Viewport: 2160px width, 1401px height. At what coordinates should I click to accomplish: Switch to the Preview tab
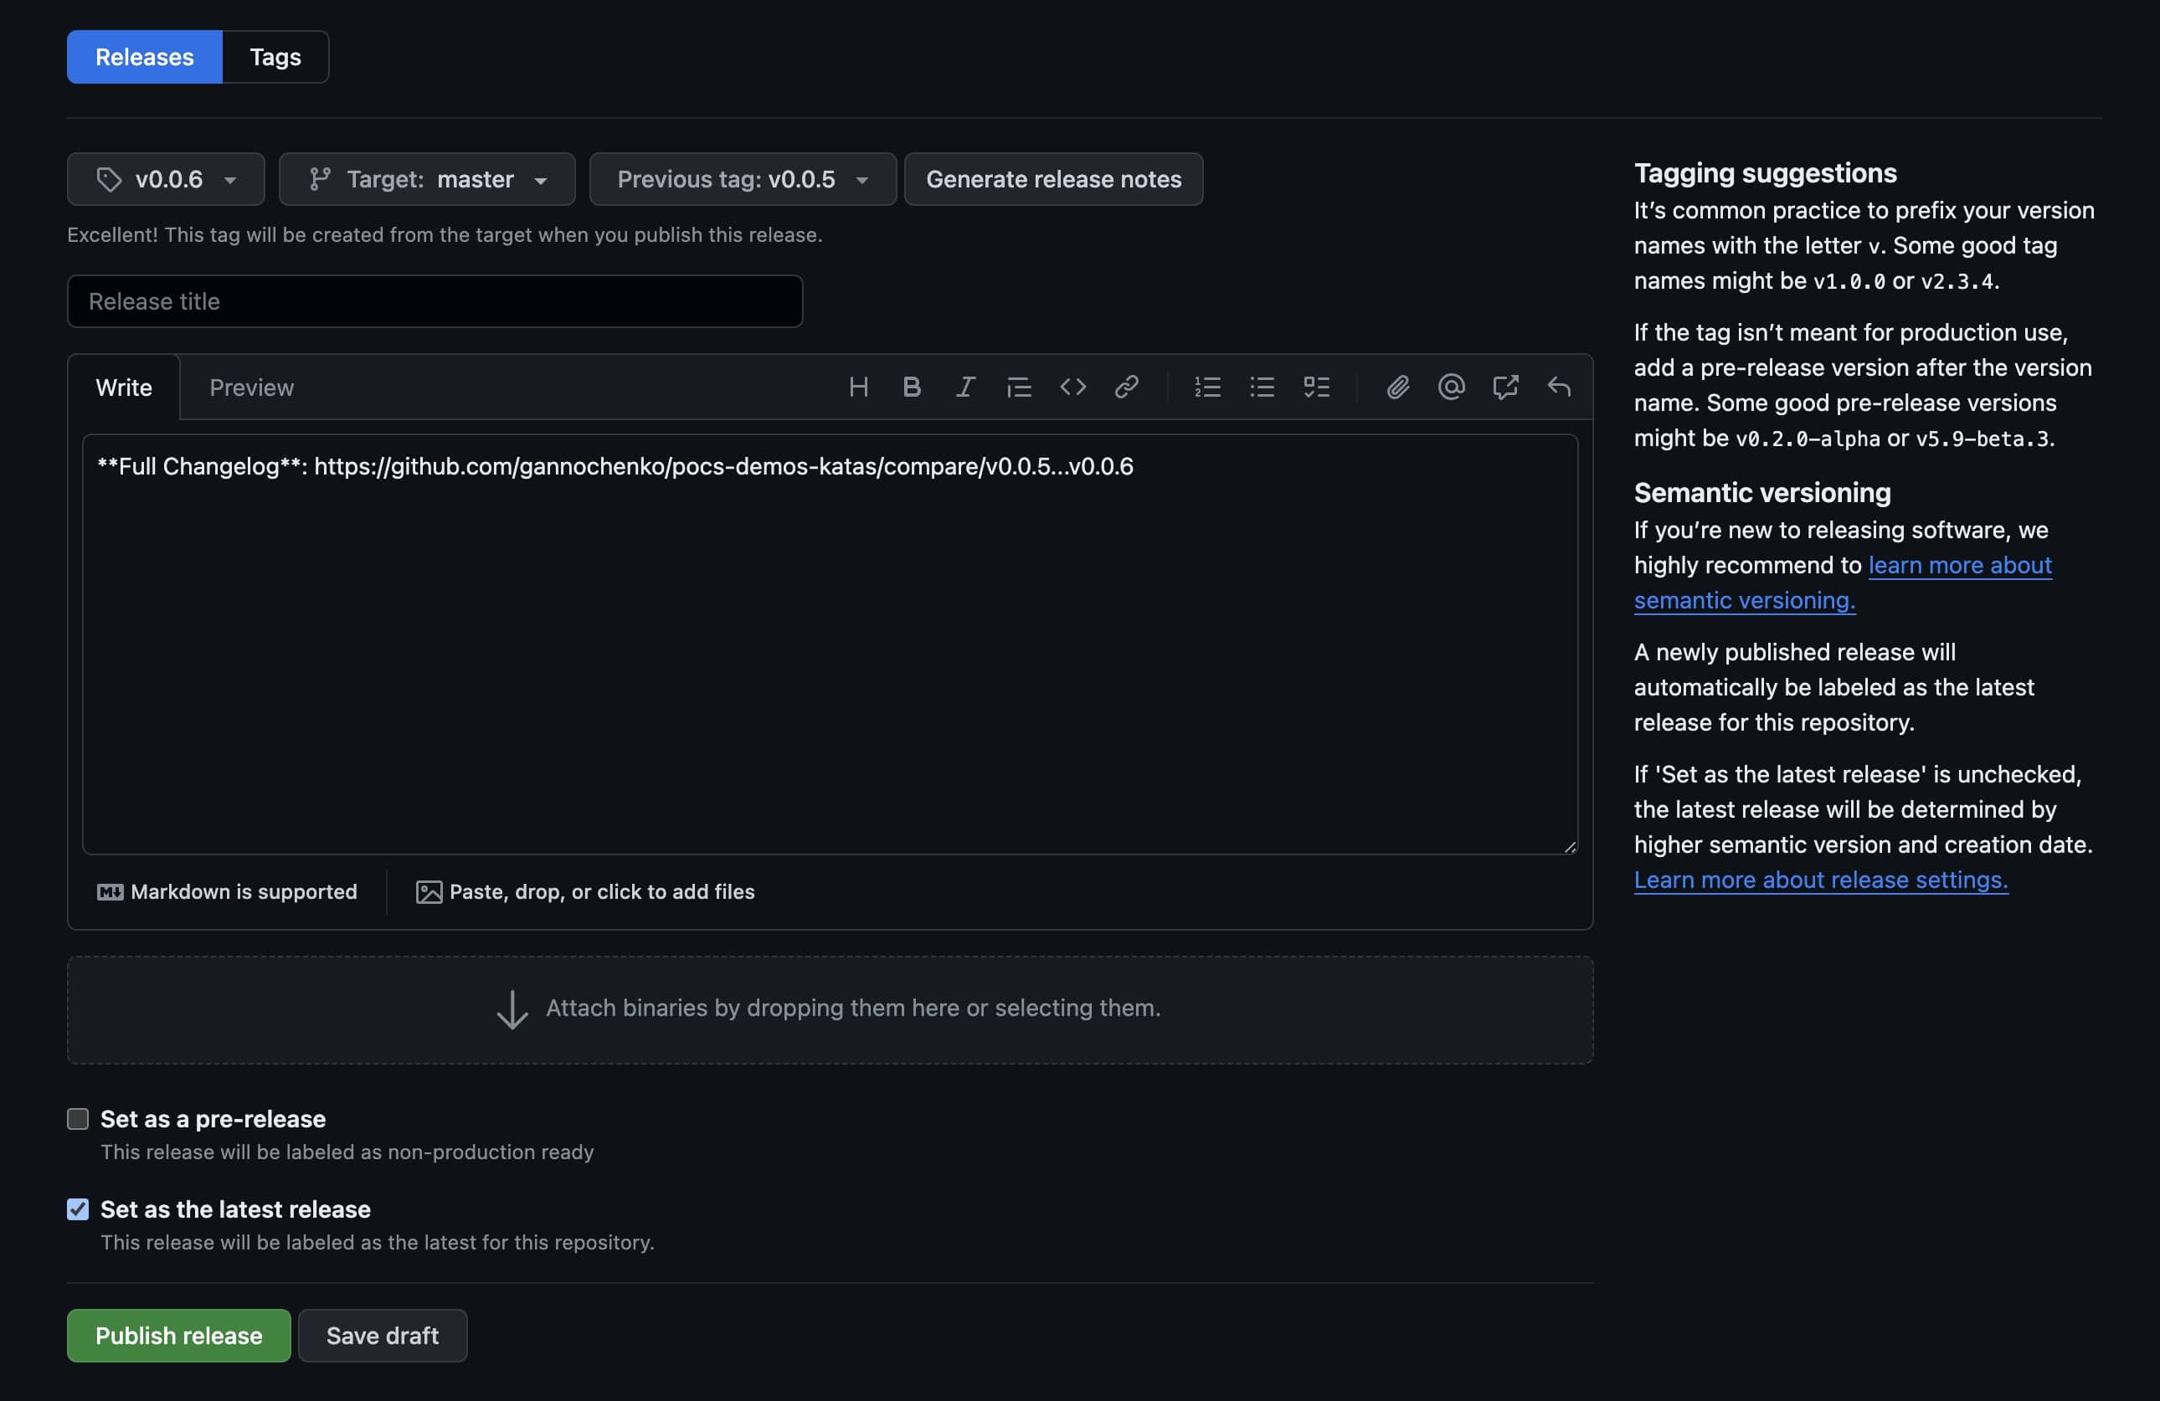tap(251, 387)
